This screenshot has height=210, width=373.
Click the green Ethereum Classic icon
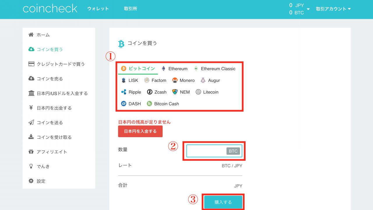(196, 69)
